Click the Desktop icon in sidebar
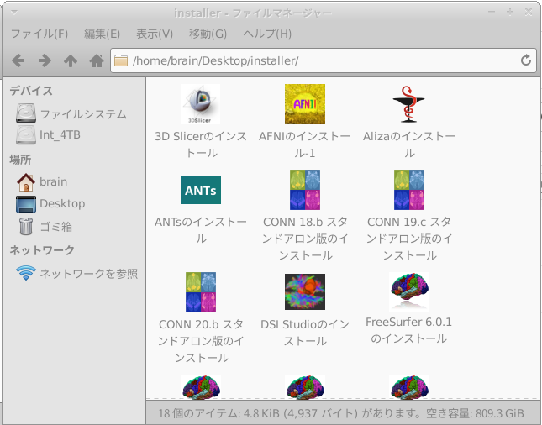The width and height of the screenshot is (542, 425). (26, 204)
